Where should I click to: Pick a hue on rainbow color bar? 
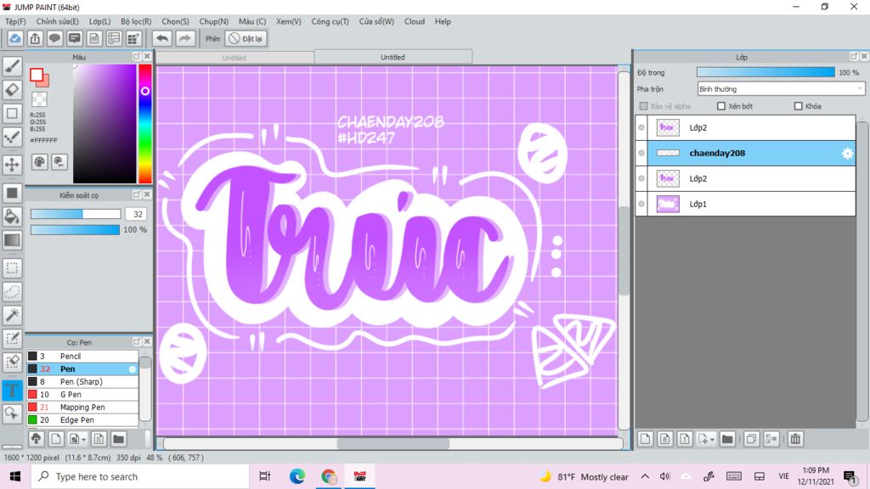pyautogui.click(x=145, y=124)
